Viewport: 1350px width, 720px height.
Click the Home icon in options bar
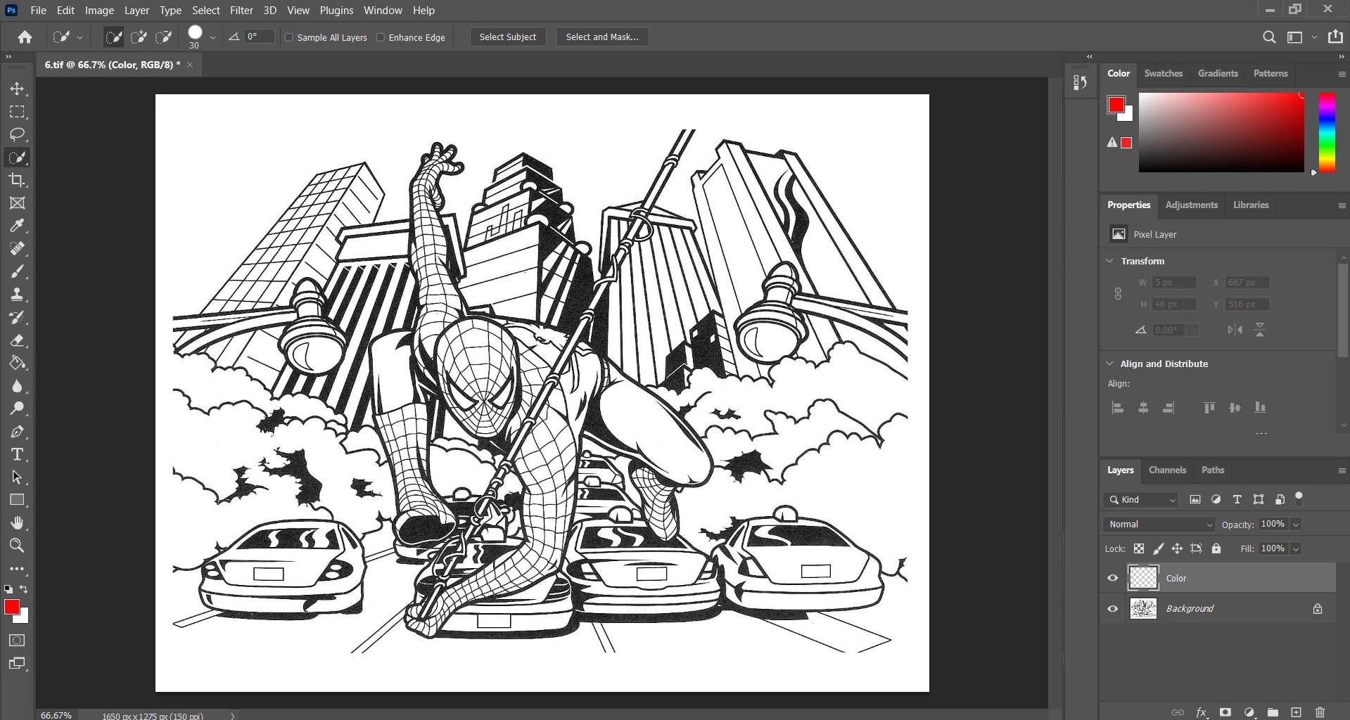pyautogui.click(x=25, y=37)
